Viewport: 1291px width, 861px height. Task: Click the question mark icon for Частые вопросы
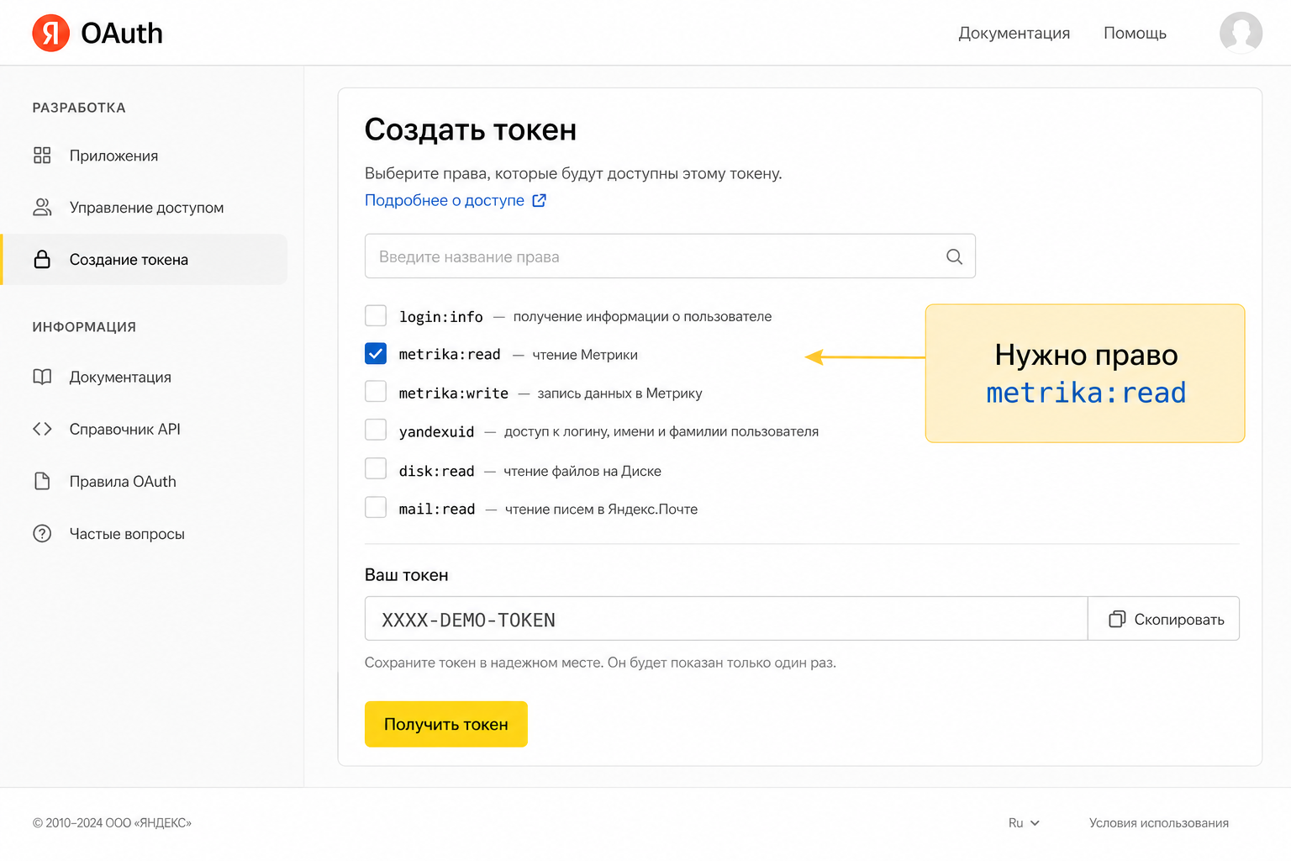42,533
